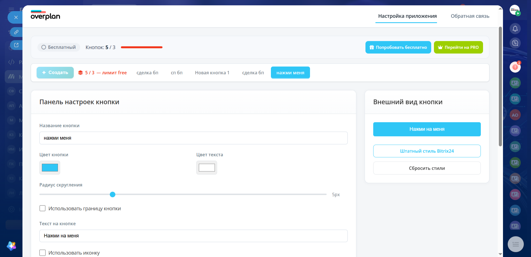
Task: Click the vertical scrollbar thumb
Action: click(x=500, y=86)
